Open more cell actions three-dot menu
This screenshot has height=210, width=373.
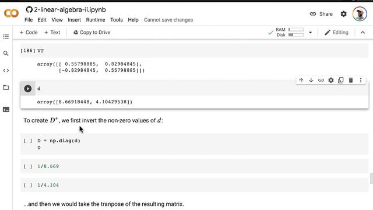click(361, 80)
